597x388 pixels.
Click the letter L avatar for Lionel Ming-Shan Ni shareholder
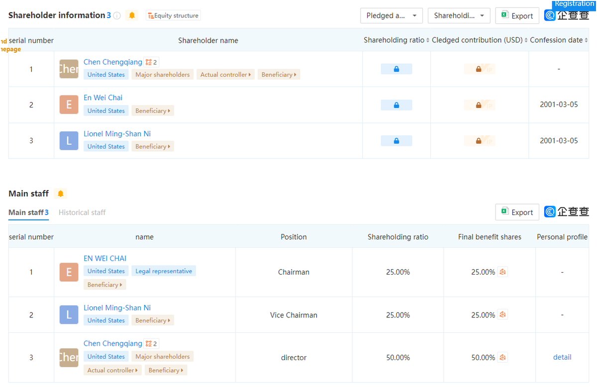coord(69,141)
